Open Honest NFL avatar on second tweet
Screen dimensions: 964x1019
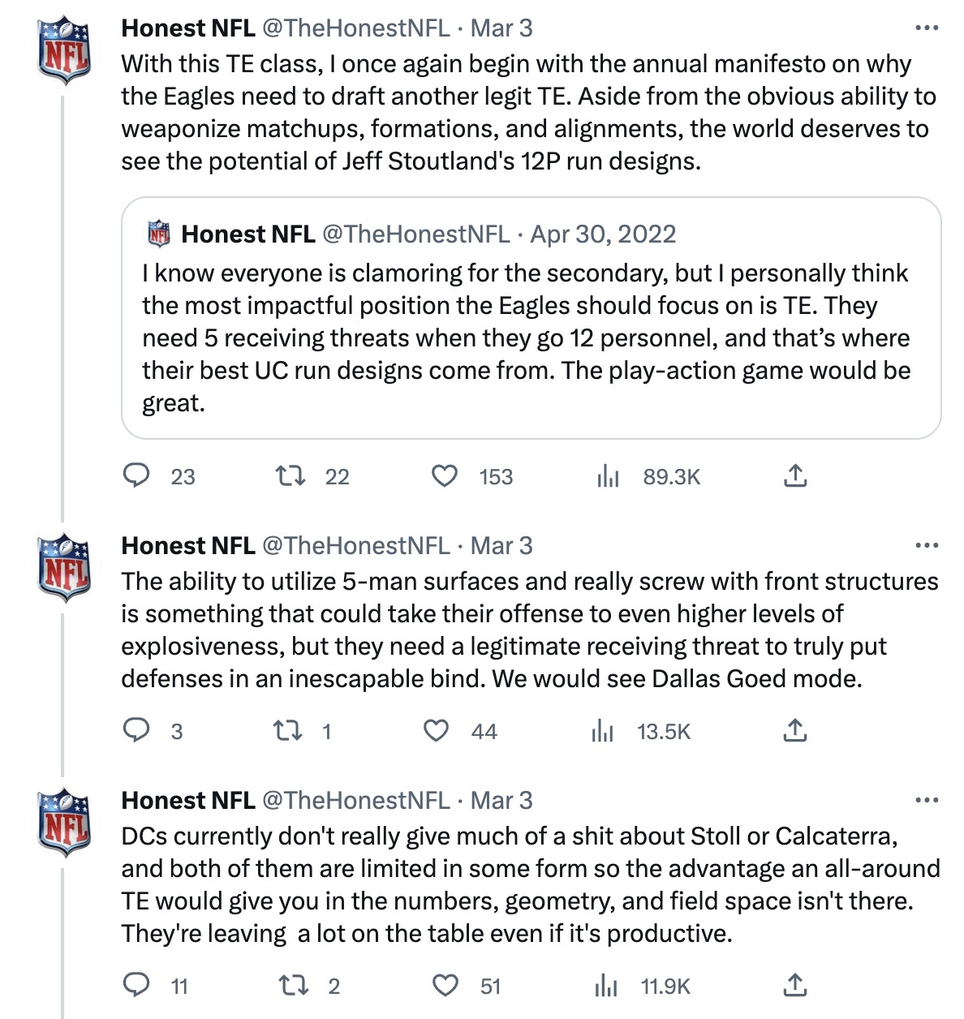pos(65,567)
